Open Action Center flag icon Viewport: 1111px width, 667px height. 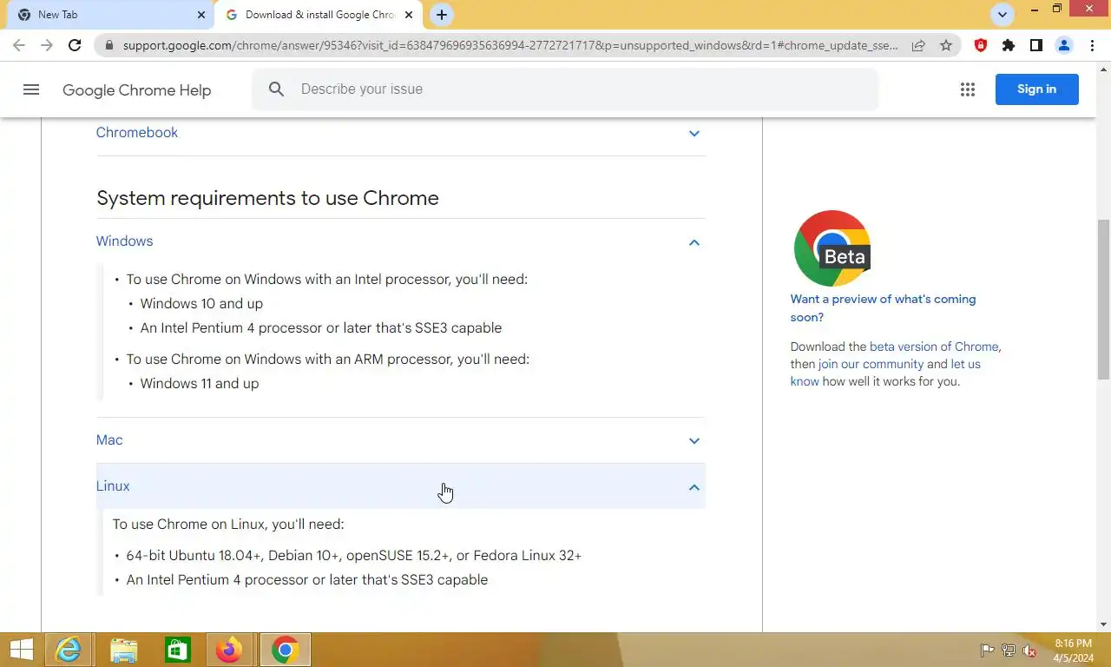[x=987, y=650]
